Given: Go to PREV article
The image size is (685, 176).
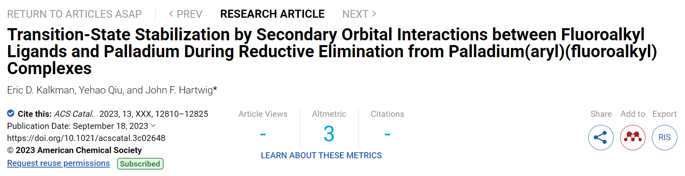Looking at the screenshot, I should 185,14.
